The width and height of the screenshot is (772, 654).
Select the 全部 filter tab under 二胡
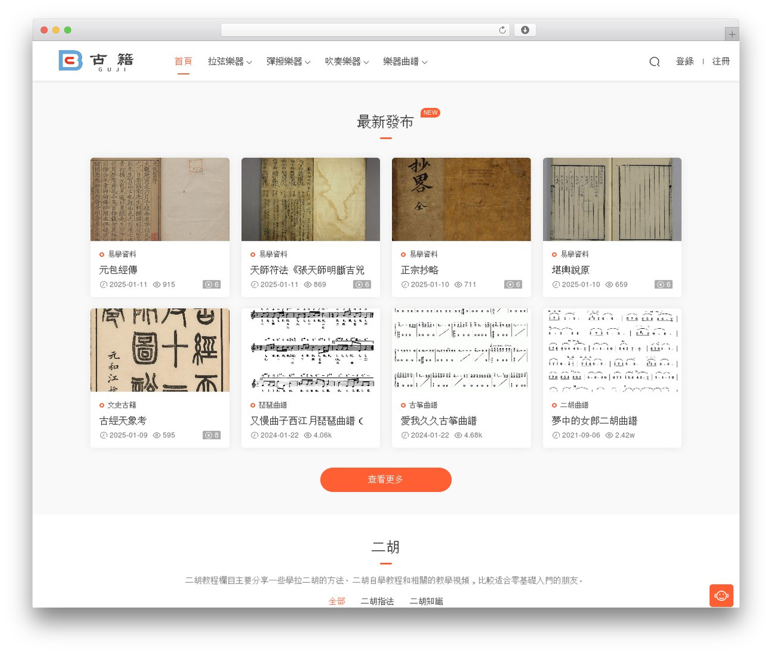(337, 601)
